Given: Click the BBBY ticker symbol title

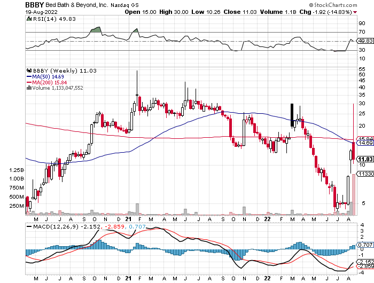Looking at the screenshot, I should click(x=35, y=5).
